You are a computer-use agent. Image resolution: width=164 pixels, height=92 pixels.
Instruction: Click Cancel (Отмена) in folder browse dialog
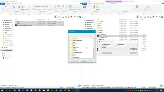coord(91,61)
